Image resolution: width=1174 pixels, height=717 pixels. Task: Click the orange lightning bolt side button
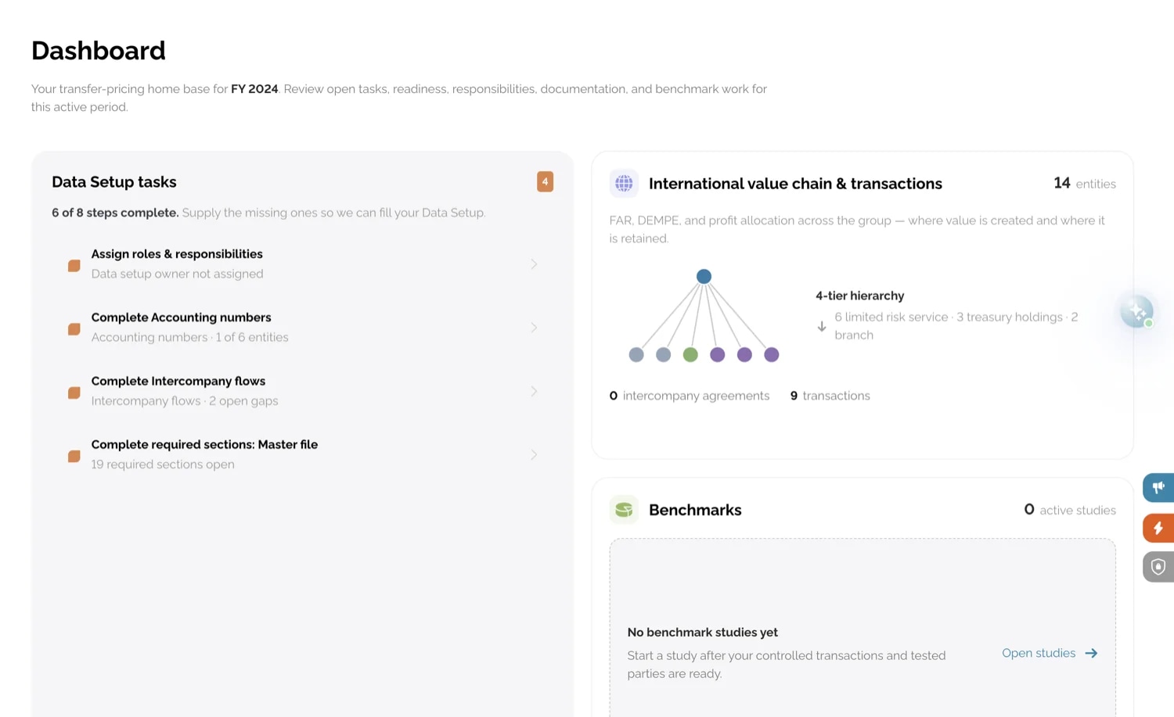tap(1158, 528)
